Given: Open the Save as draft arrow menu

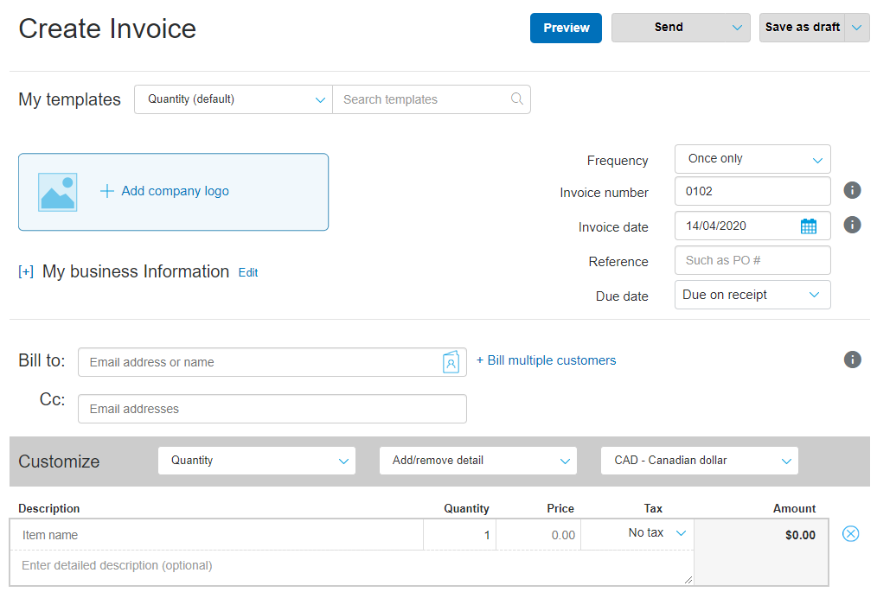Looking at the screenshot, I should tap(856, 28).
